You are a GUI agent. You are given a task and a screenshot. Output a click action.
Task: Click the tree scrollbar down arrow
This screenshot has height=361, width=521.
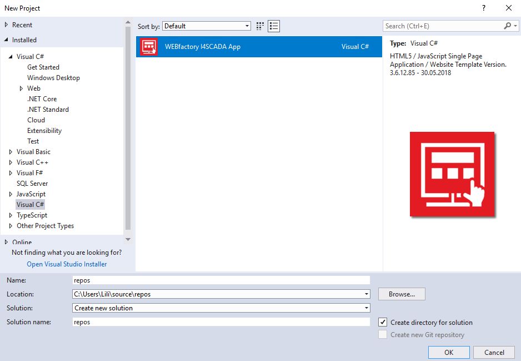128,240
